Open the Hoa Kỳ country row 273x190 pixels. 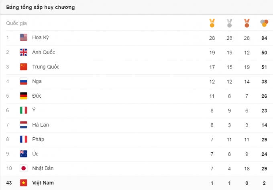point(41,38)
